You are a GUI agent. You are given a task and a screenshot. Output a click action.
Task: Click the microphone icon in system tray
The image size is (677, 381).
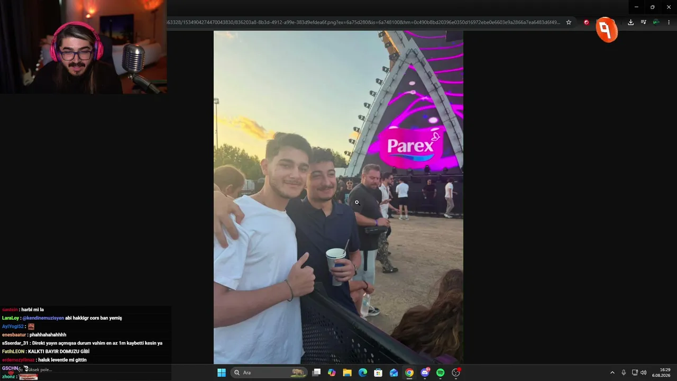624,373
